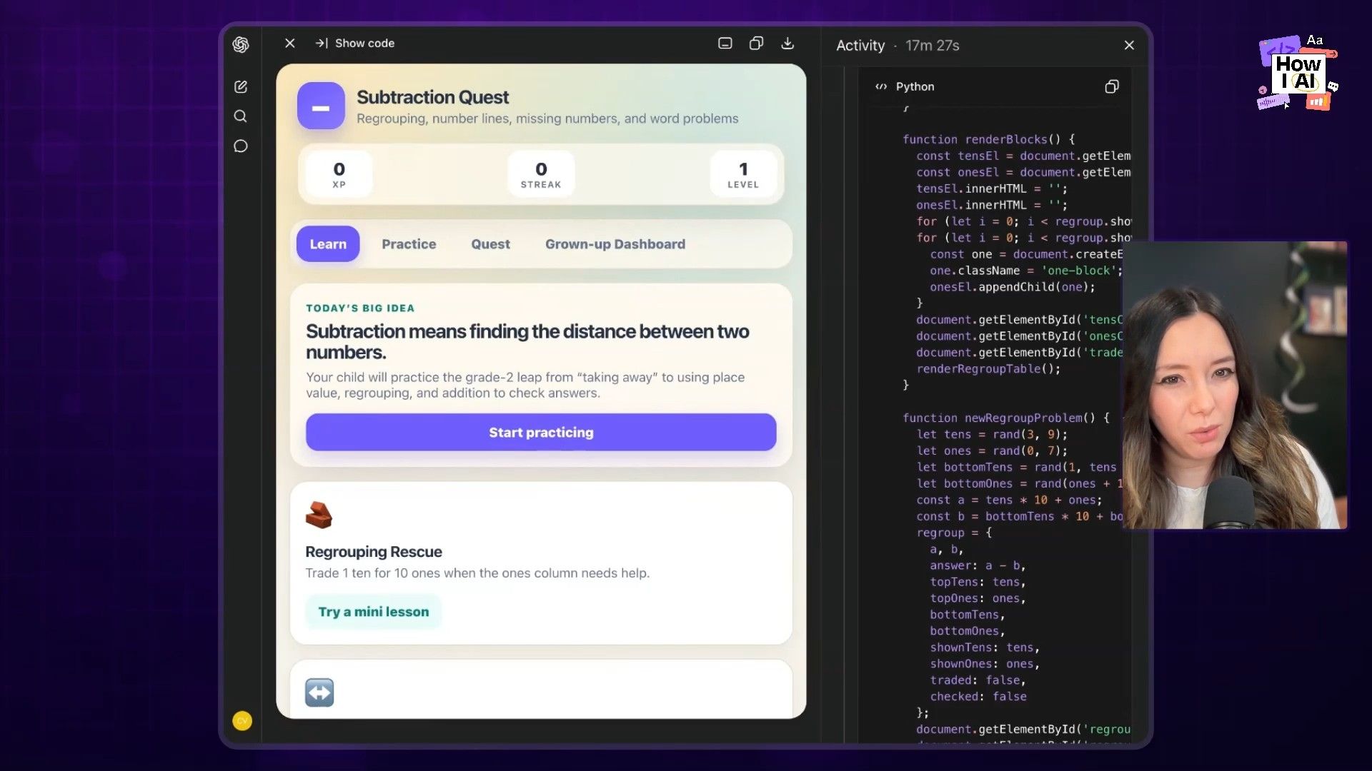Open the Practice tab
This screenshot has width=1372, height=771.
coord(409,244)
